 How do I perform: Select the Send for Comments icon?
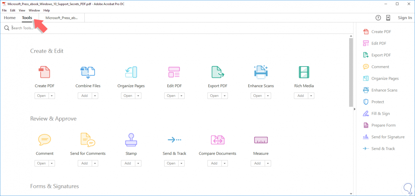tap(88, 140)
